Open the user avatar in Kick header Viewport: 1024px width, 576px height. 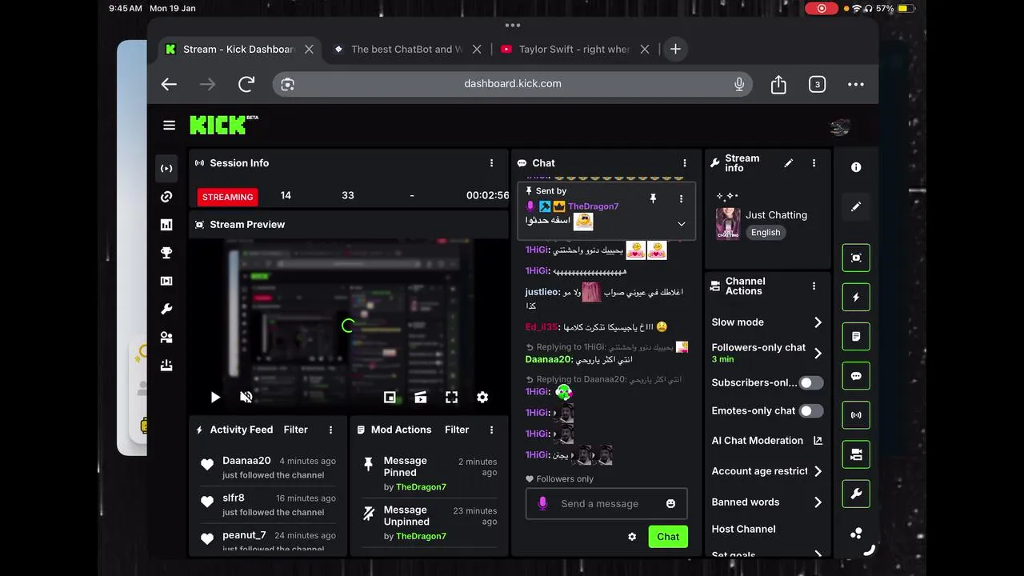[839, 127]
